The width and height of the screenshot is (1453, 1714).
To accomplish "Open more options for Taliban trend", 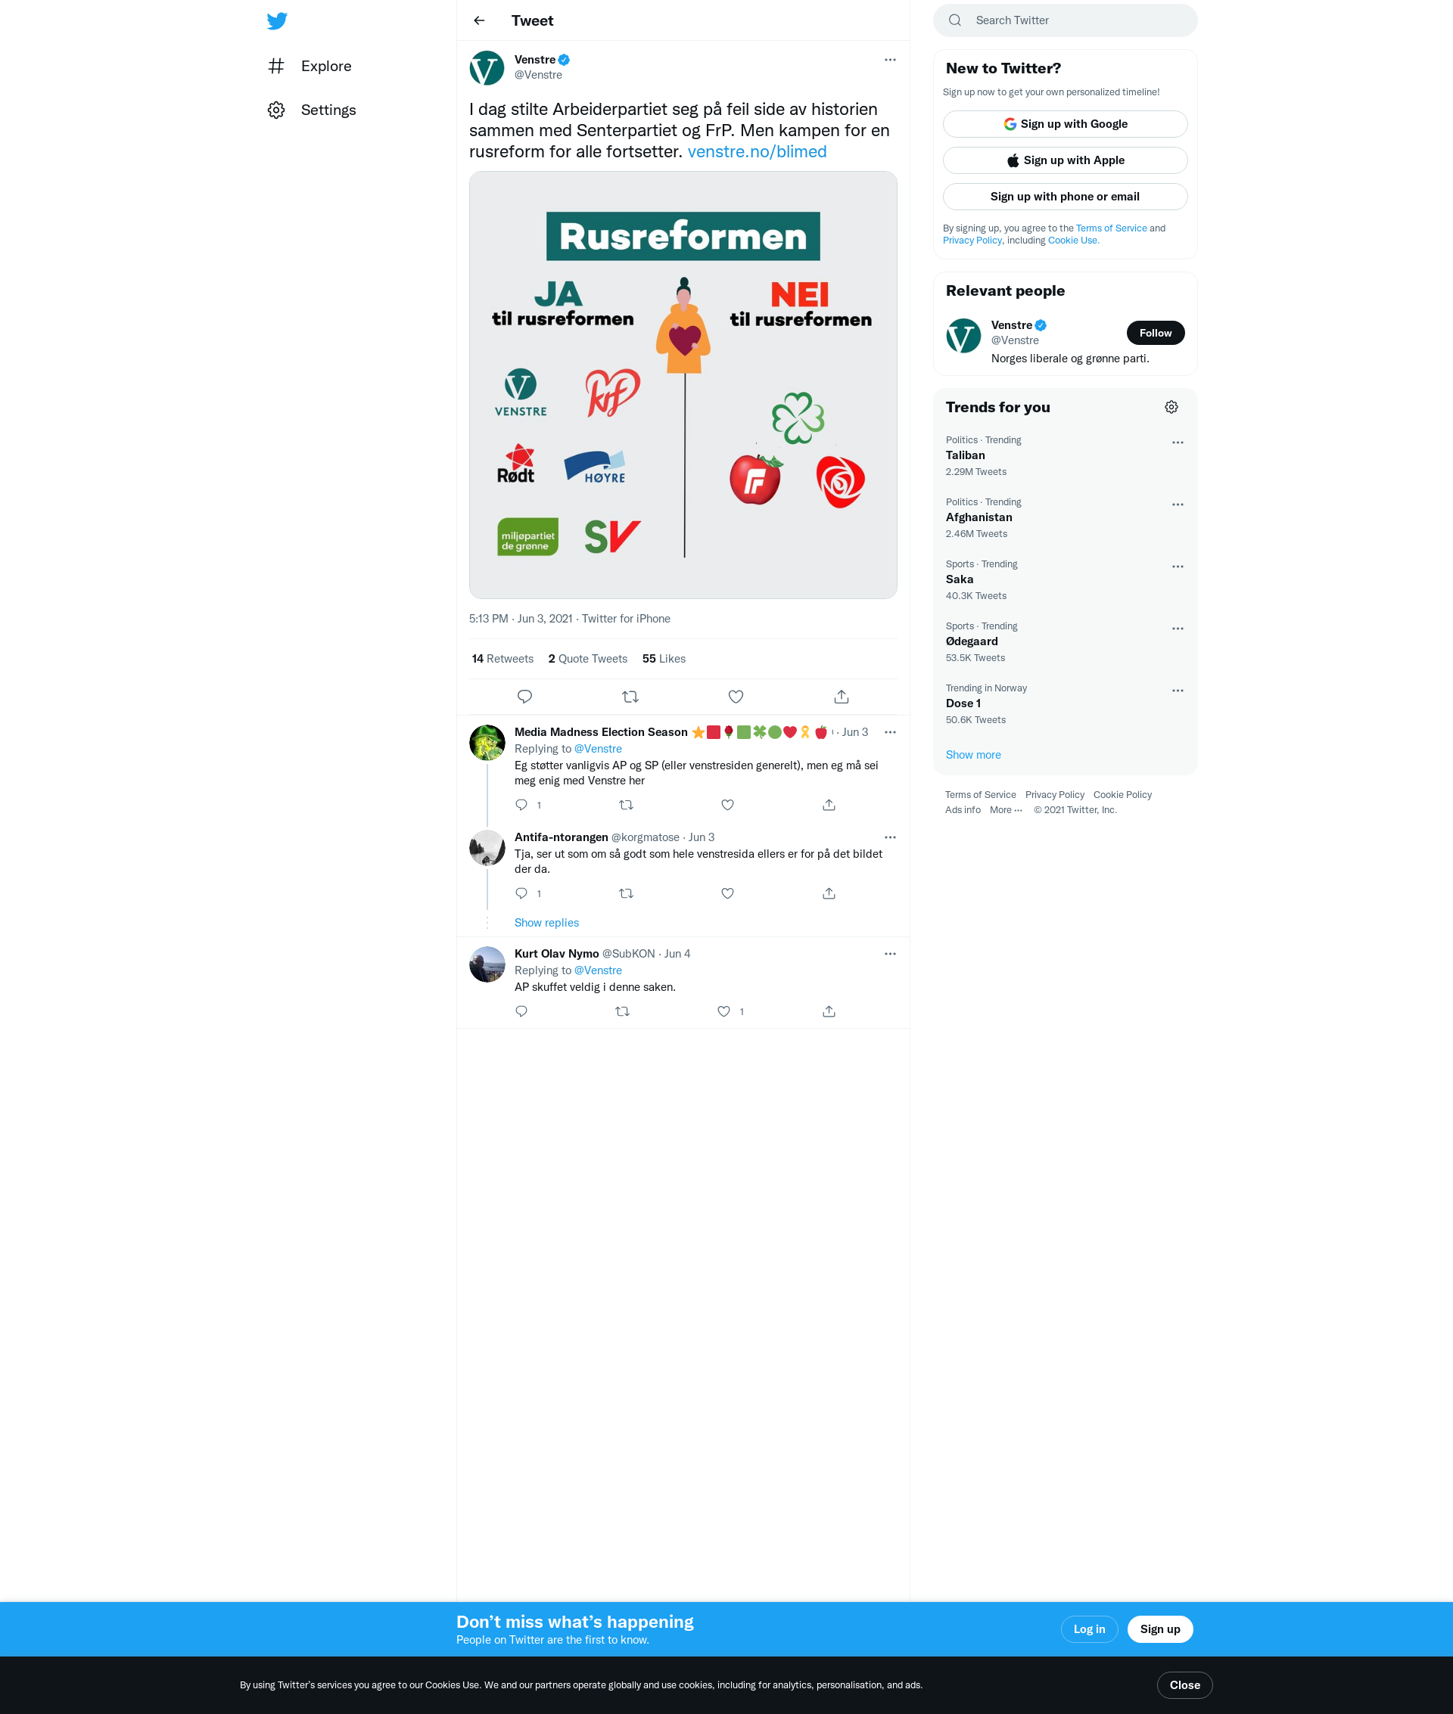I will click(x=1177, y=443).
